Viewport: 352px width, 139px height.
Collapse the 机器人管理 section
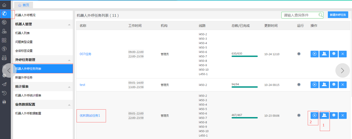tap(69, 24)
